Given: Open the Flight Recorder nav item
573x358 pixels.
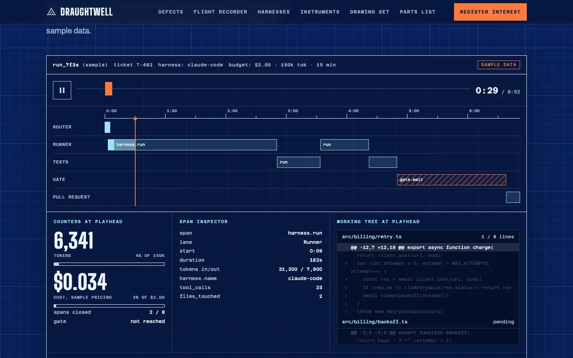Looking at the screenshot, I should click(x=220, y=12).
